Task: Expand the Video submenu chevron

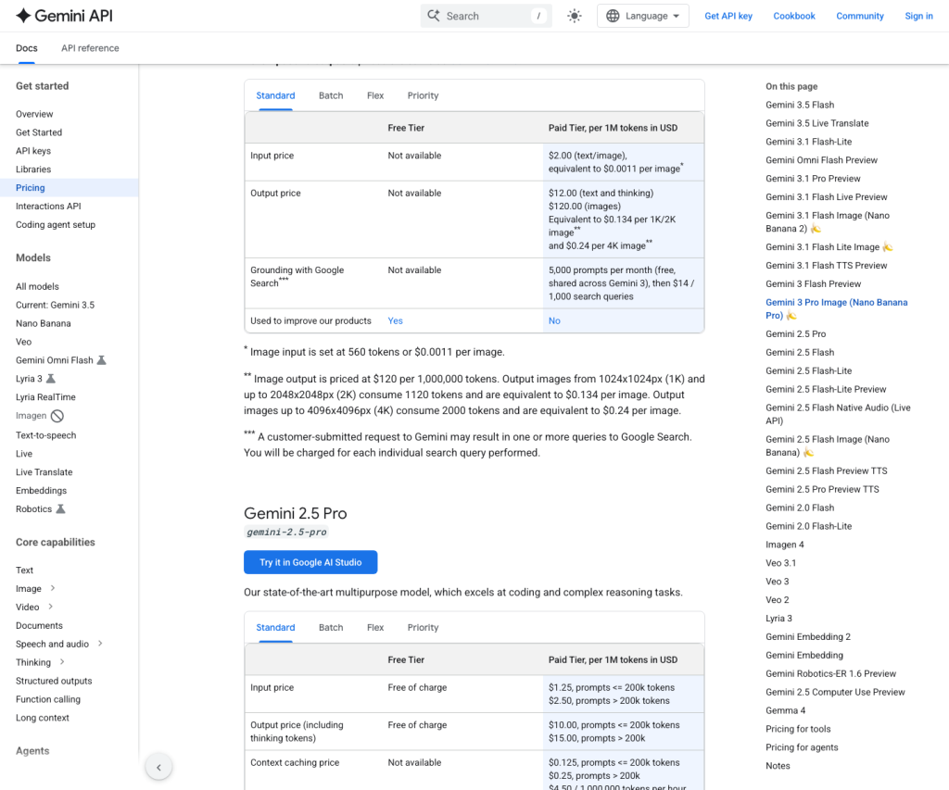Action: point(50,606)
